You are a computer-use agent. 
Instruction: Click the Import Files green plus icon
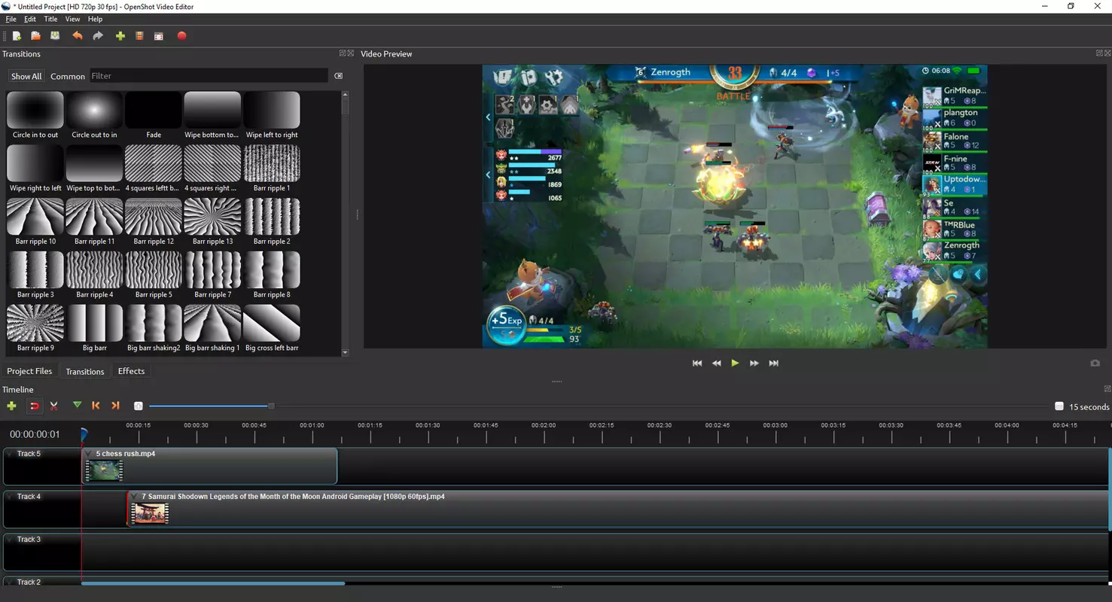[120, 36]
